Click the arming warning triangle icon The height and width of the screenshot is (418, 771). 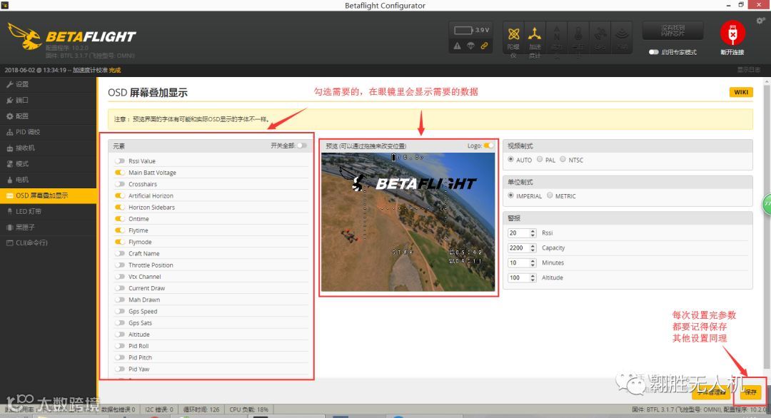pyautogui.click(x=458, y=46)
